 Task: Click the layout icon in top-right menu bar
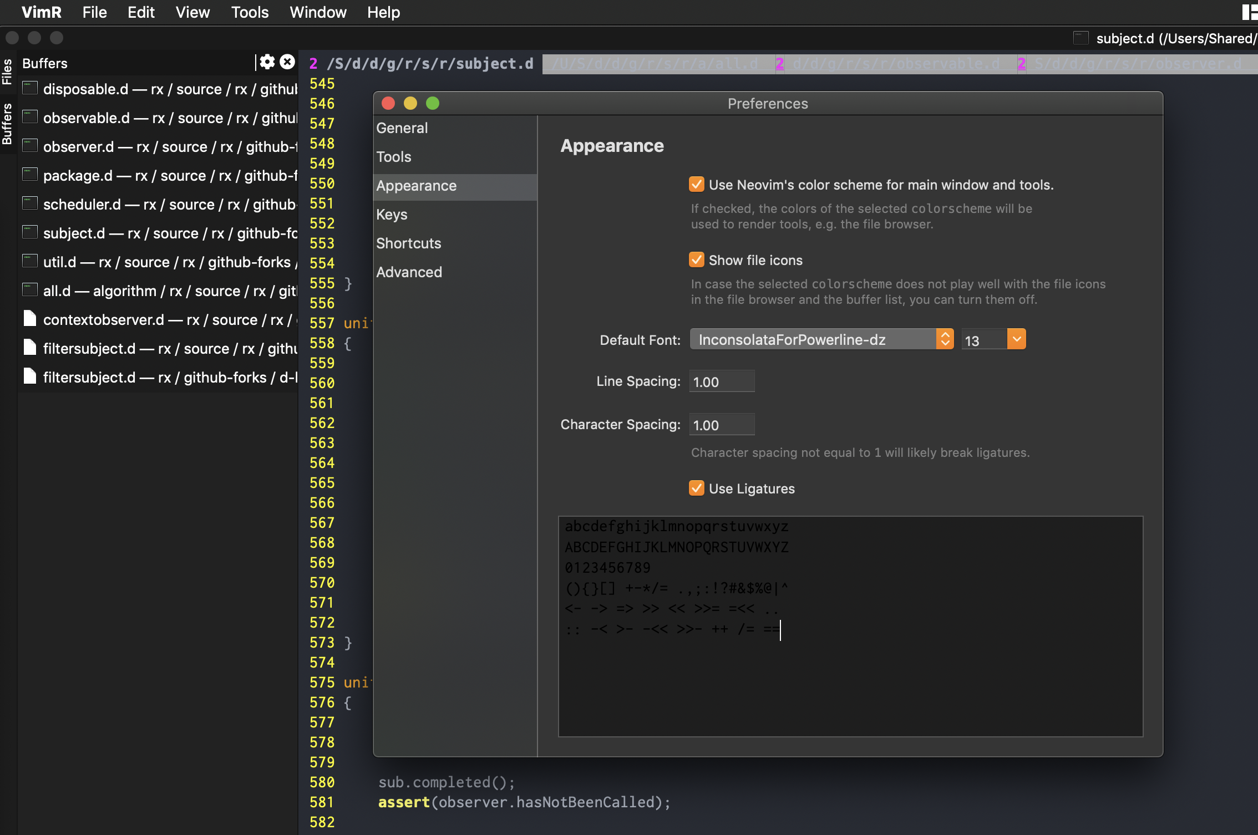[x=1249, y=12]
